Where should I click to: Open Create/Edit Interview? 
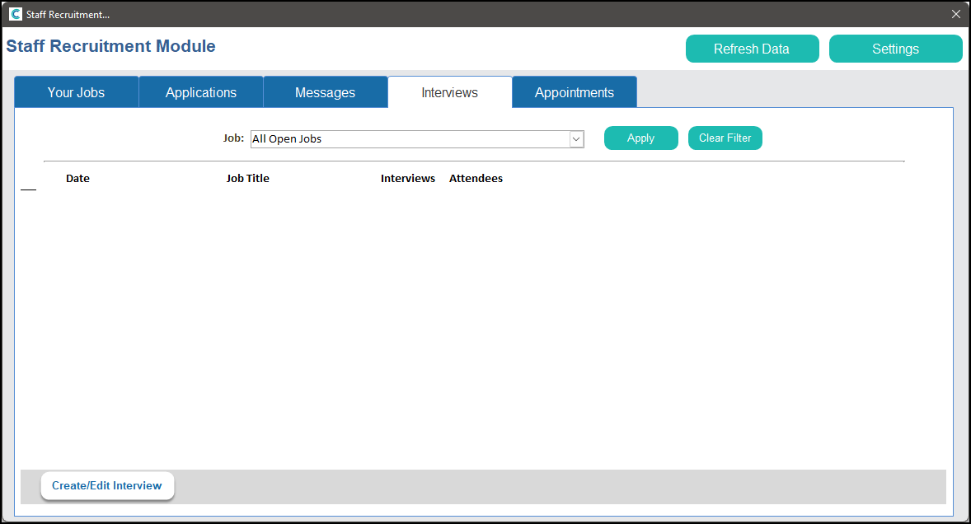tap(107, 485)
